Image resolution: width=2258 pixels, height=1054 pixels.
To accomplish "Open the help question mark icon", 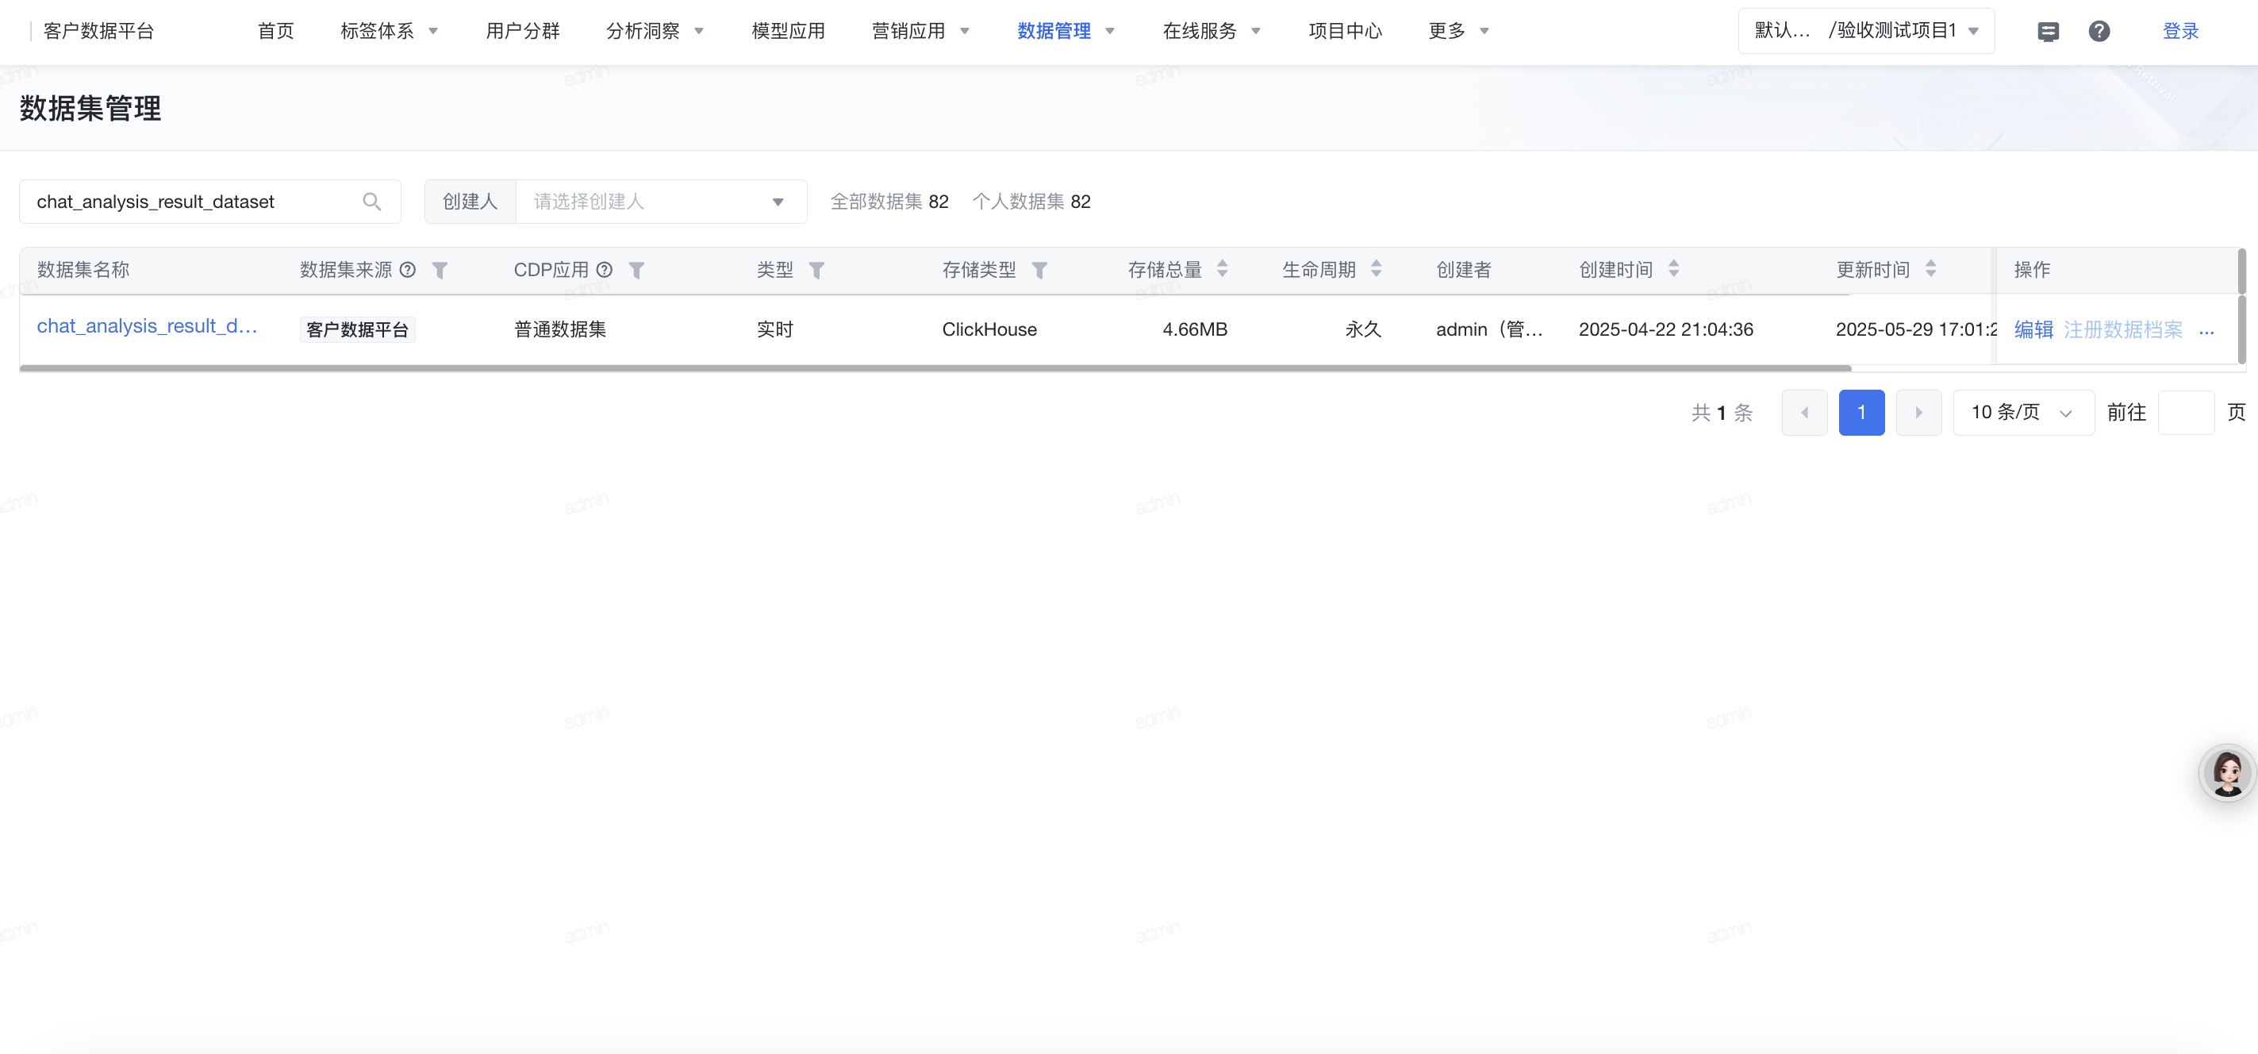I will (2099, 31).
